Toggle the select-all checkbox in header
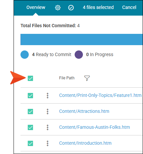143x154 pixels. pyautogui.click(x=30, y=78)
